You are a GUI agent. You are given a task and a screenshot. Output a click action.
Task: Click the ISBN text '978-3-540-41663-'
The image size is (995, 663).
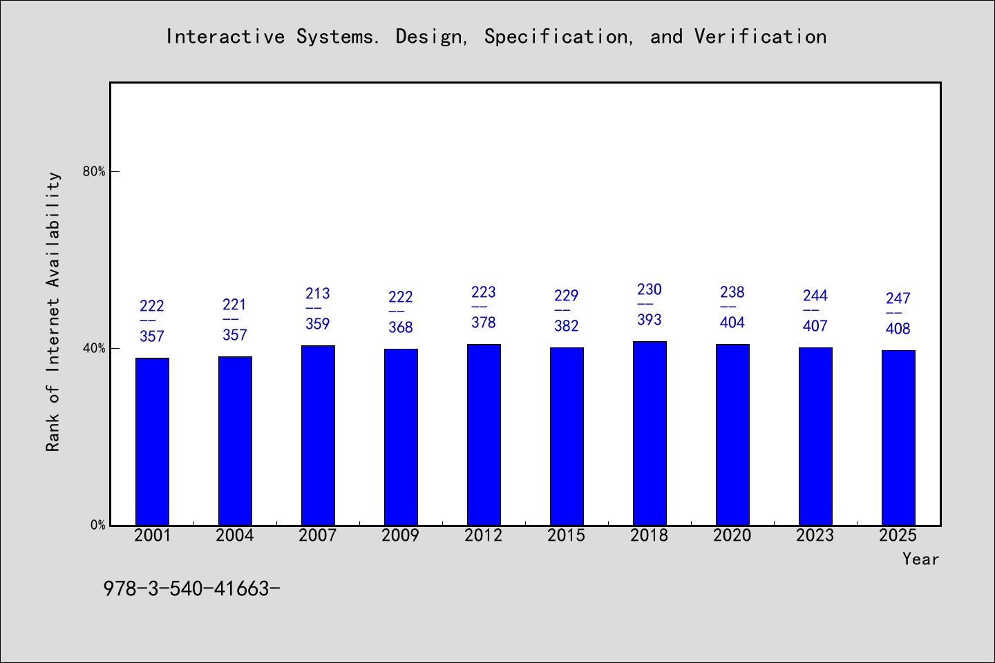tap(191, 588)
